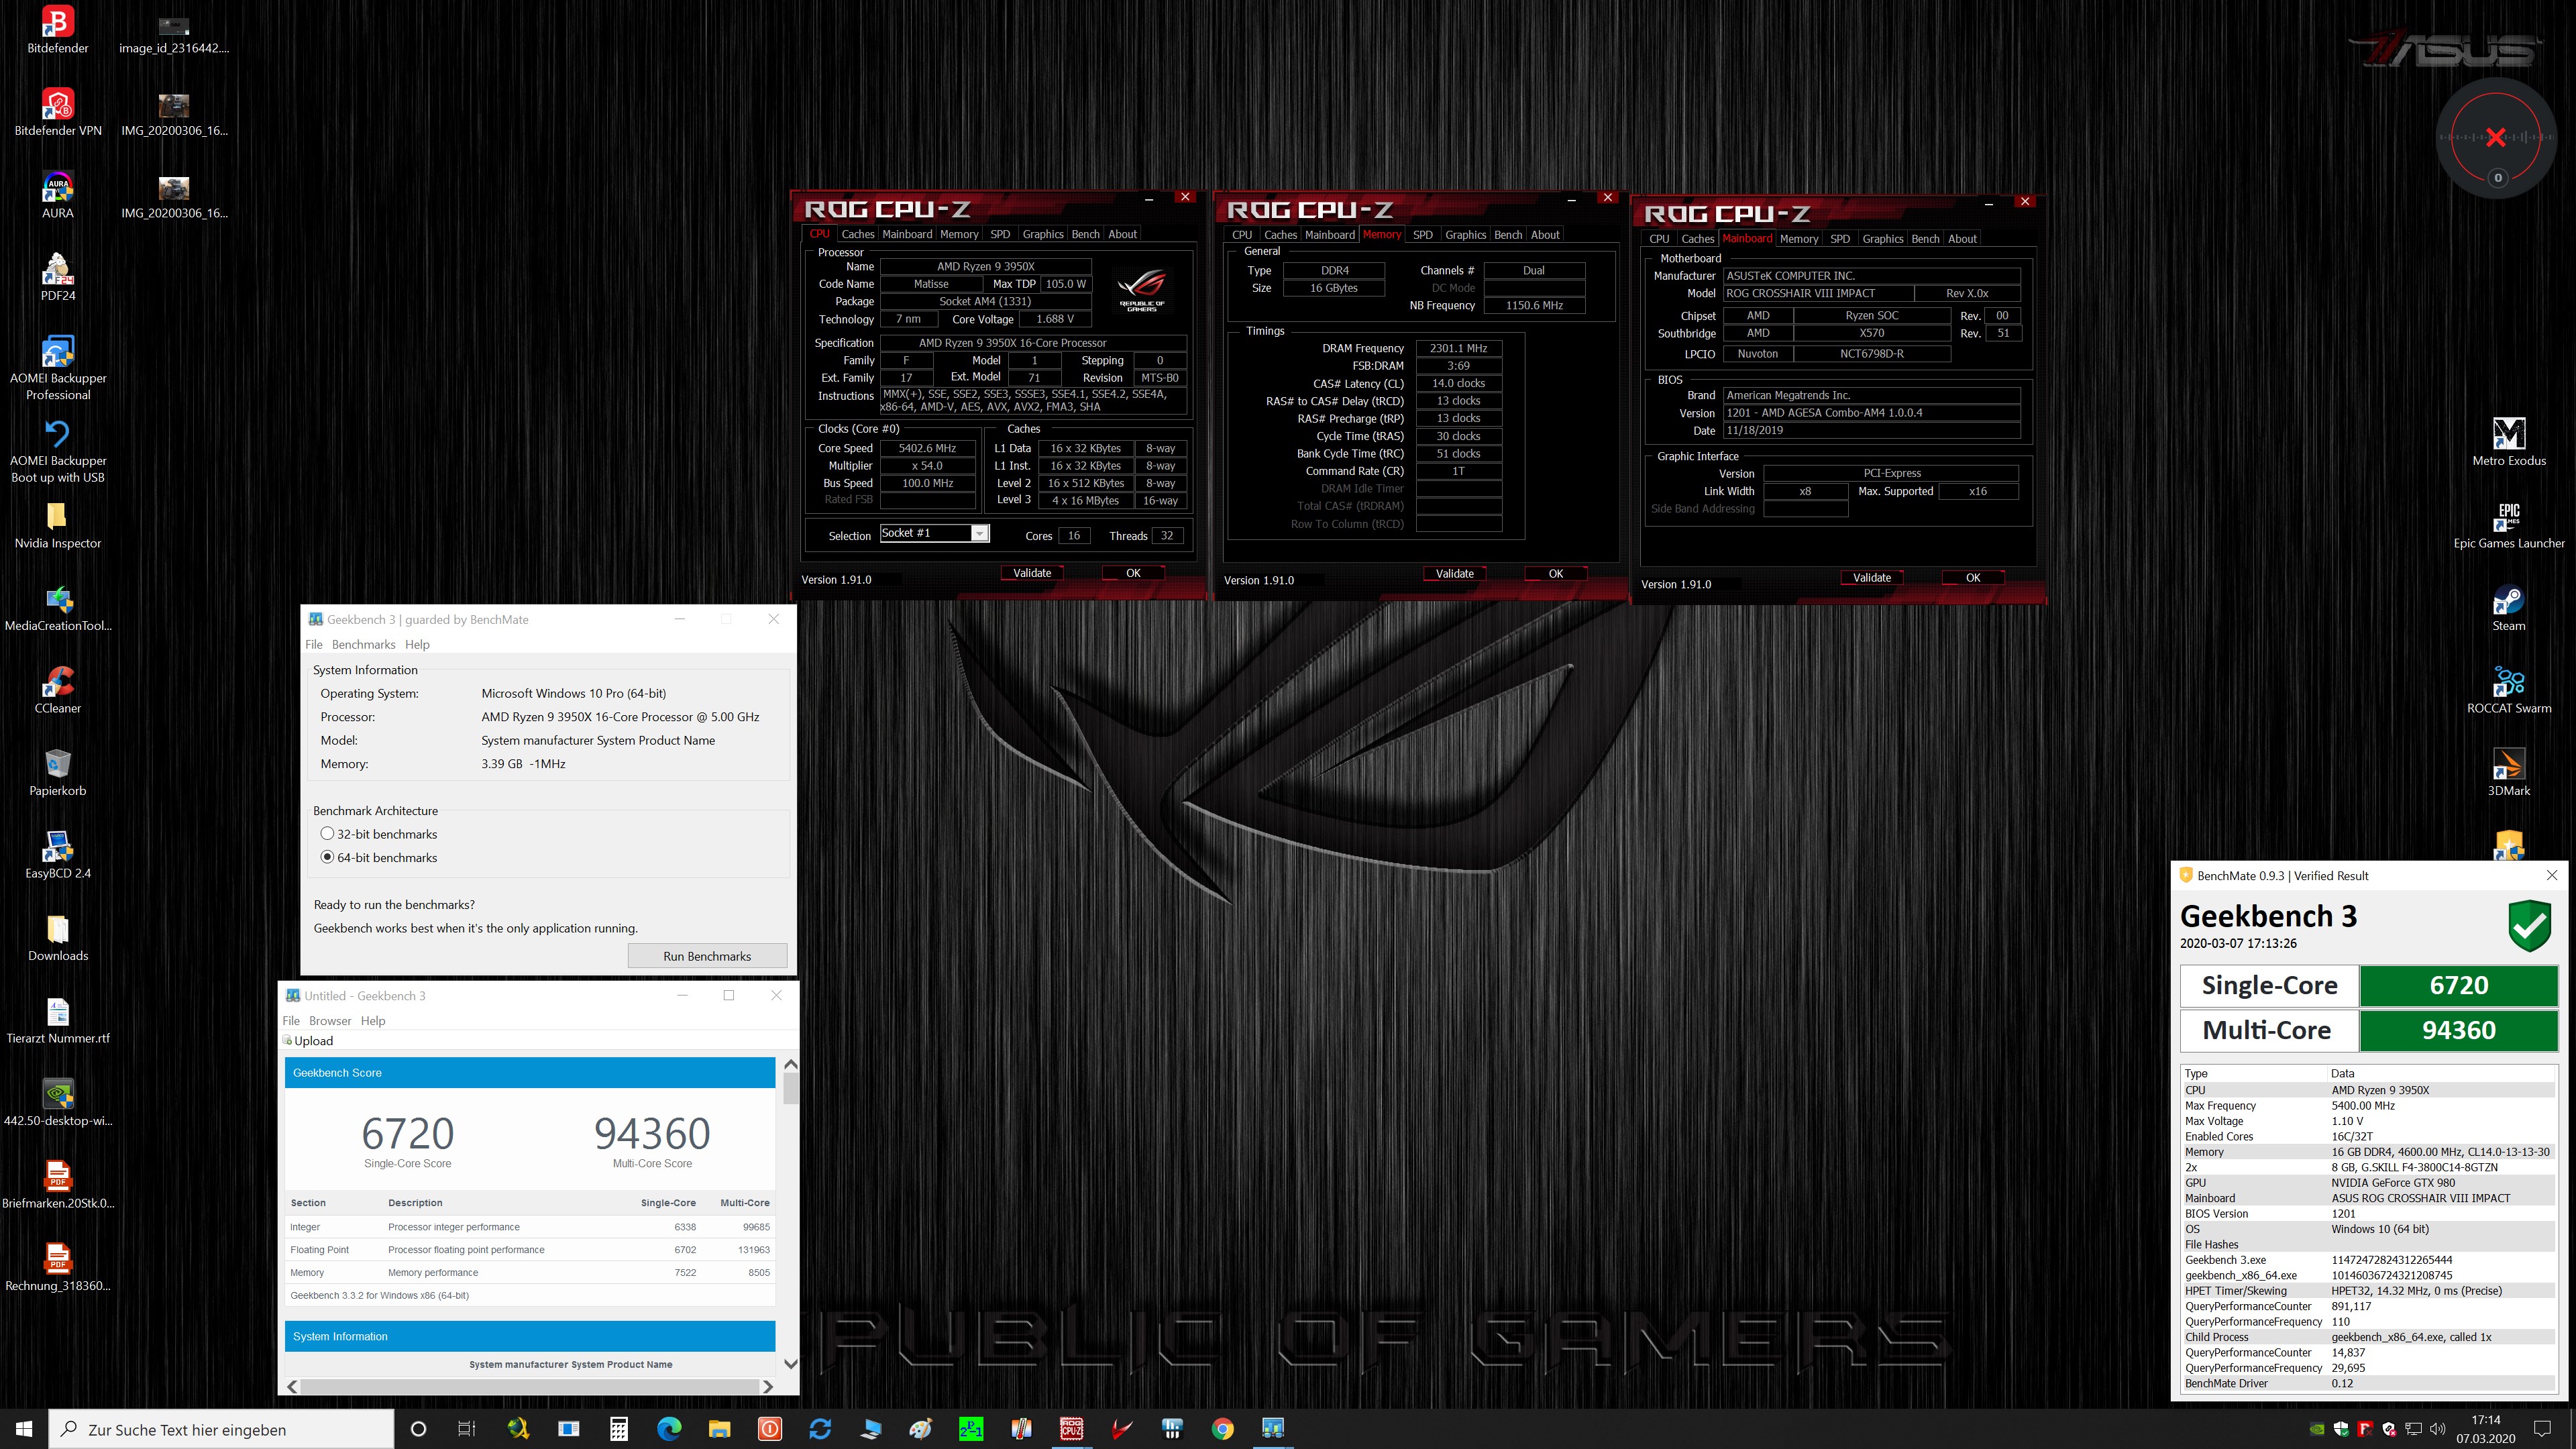Select the 64-bit benchmarks radio button
The width and height of the screenshot is (2576, 1449).
(327, 857)
